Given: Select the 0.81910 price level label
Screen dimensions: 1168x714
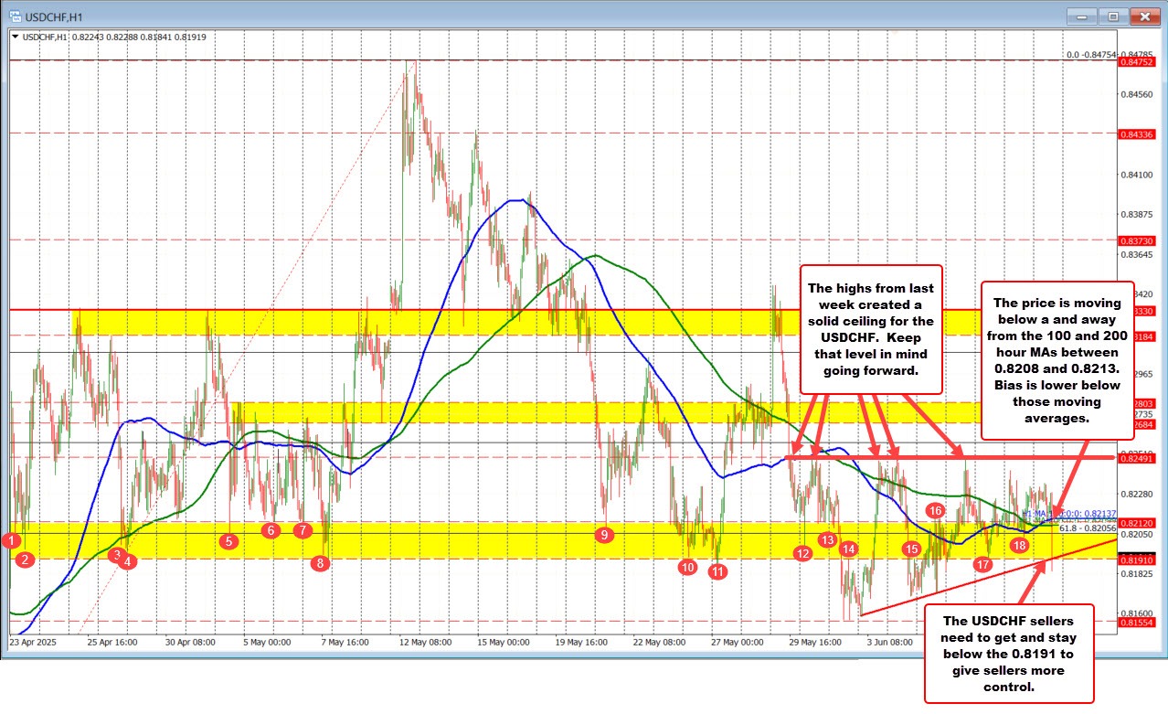Looking at the screenshot, I should coord(1137,559).
